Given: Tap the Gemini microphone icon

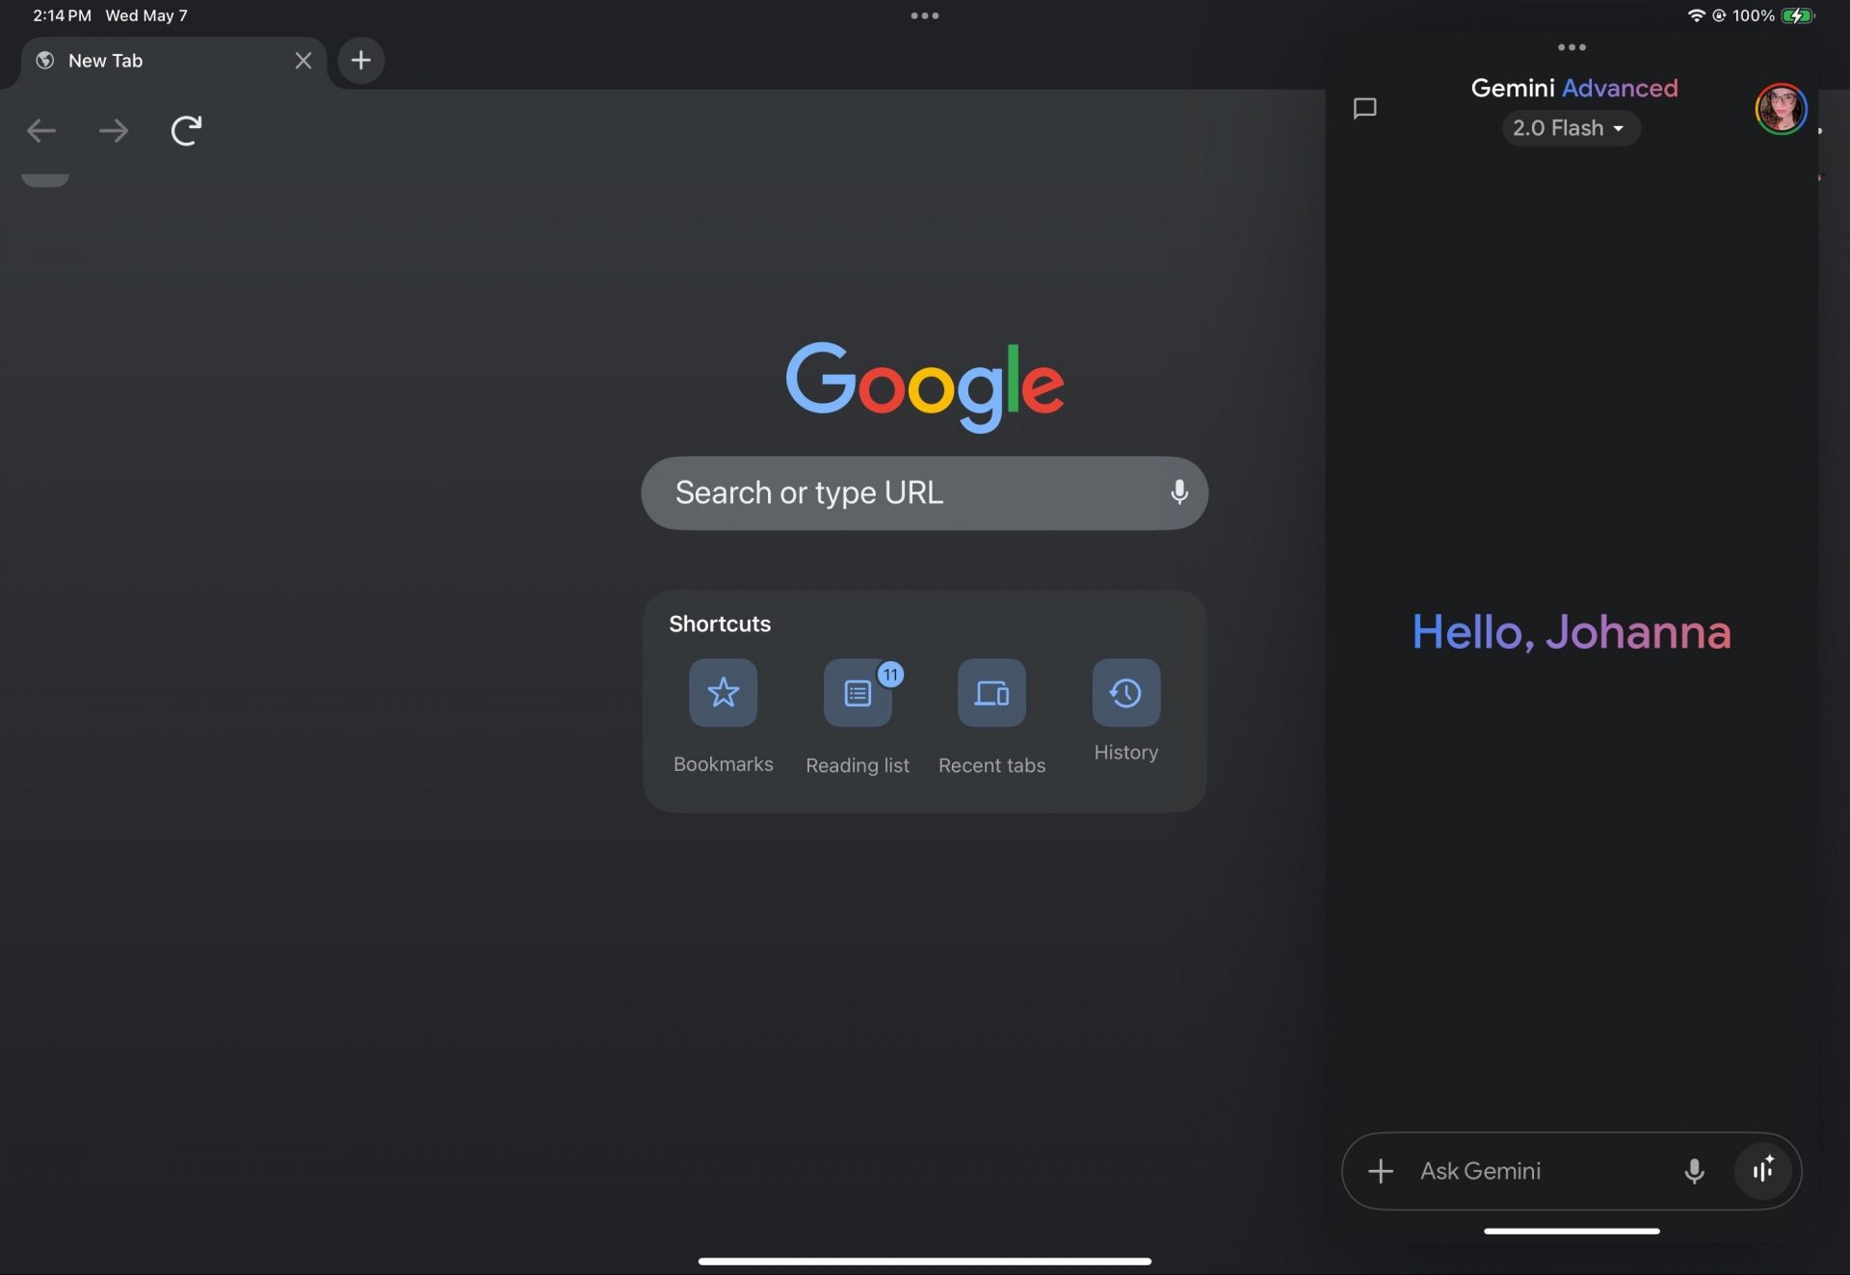Looking at the screenshot, I should 1694,1171.
